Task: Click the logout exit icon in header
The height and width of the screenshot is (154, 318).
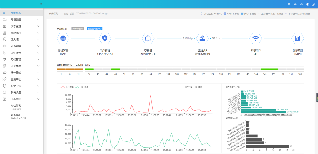Action: click(x=313, y=4)
